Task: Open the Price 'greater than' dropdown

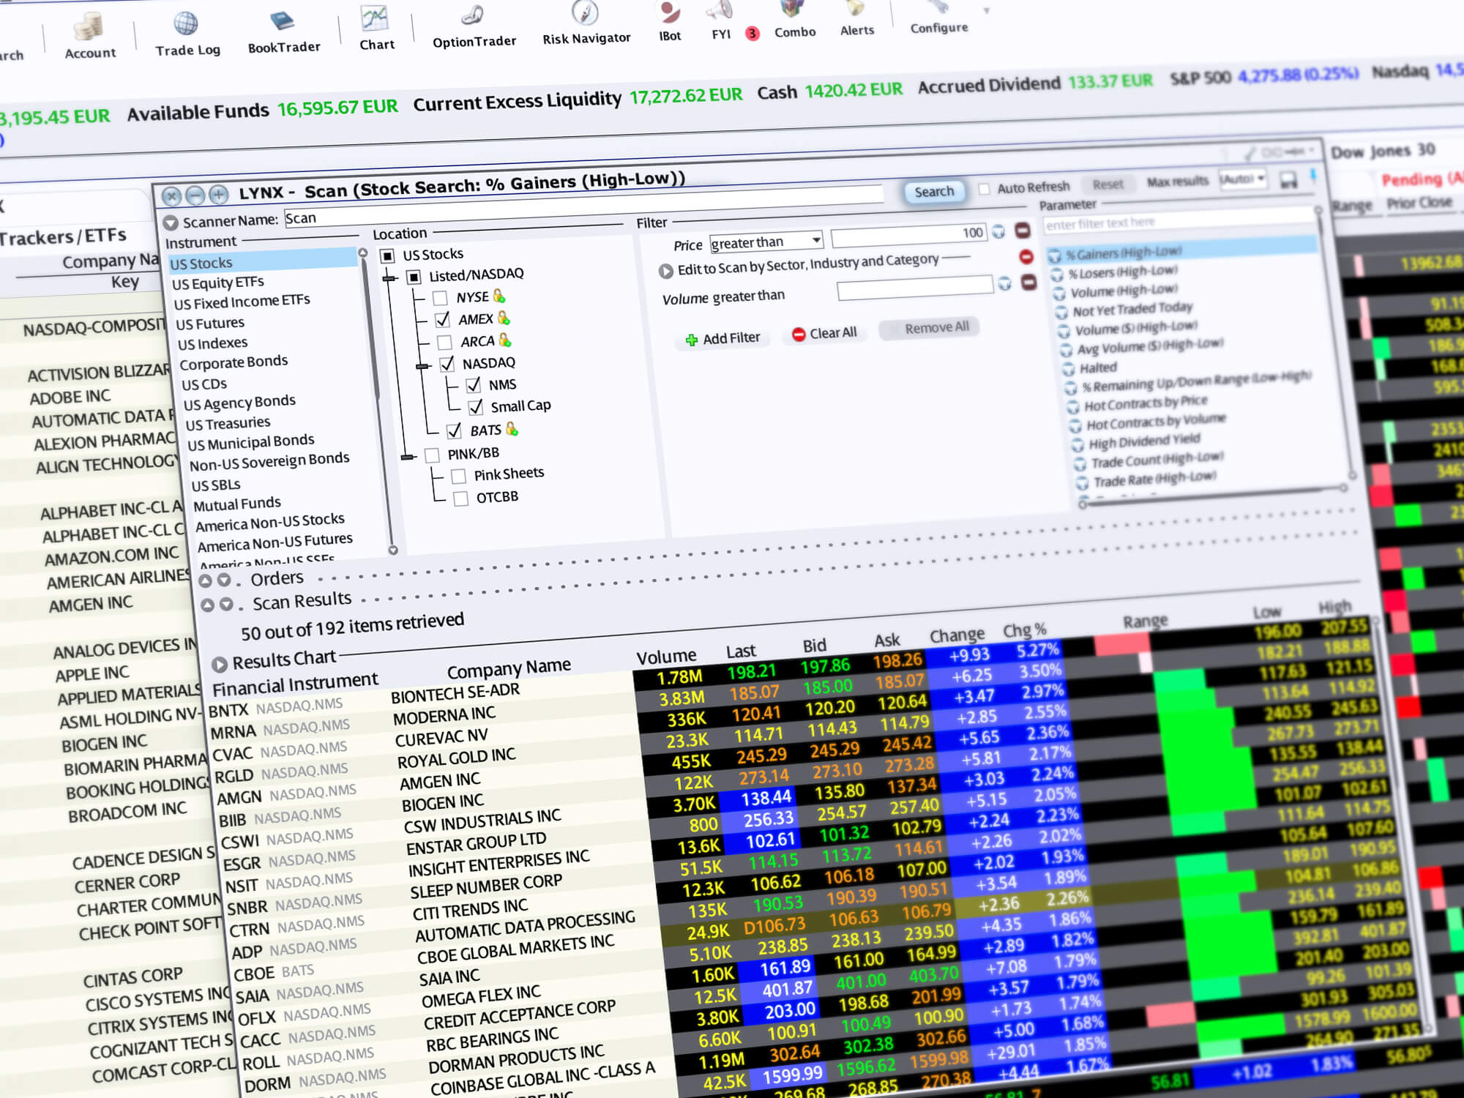Action: click(x=766, y=242)
